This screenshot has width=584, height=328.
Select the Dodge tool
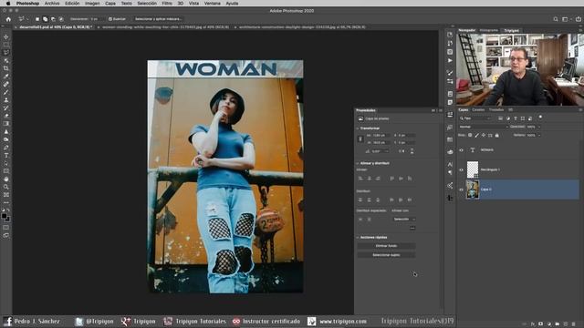(6, 139)
